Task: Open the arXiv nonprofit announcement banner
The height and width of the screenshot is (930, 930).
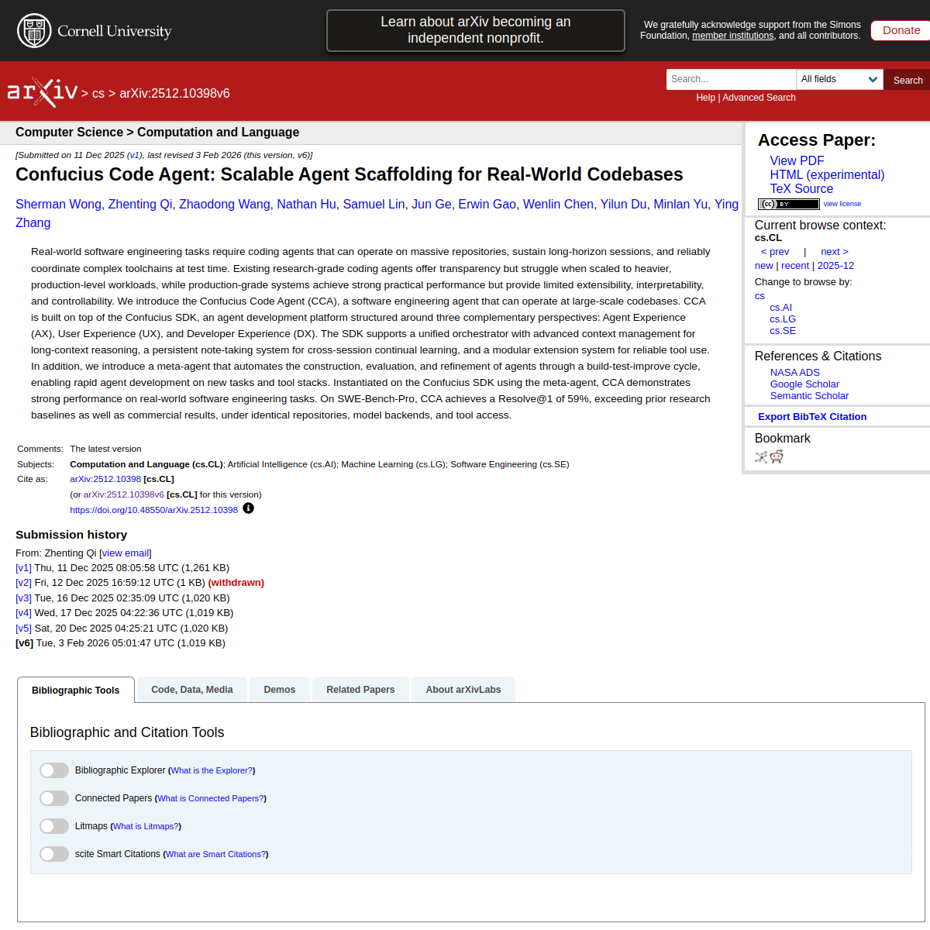Action: coord(476,30)
